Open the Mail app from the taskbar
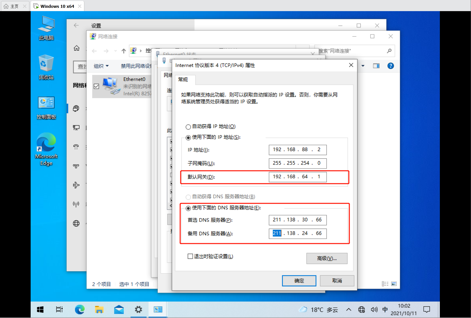The width and height of the screenshot is (471, 318). [119, 309]
